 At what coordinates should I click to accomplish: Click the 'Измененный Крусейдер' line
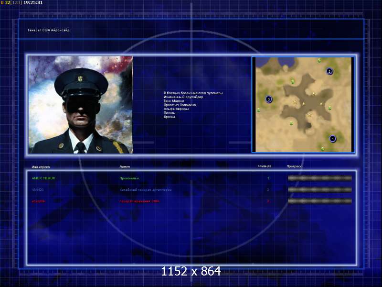click(x=183, y=97)
